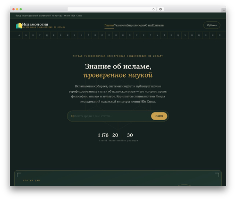Select letter С in the alphabet index

143,35
